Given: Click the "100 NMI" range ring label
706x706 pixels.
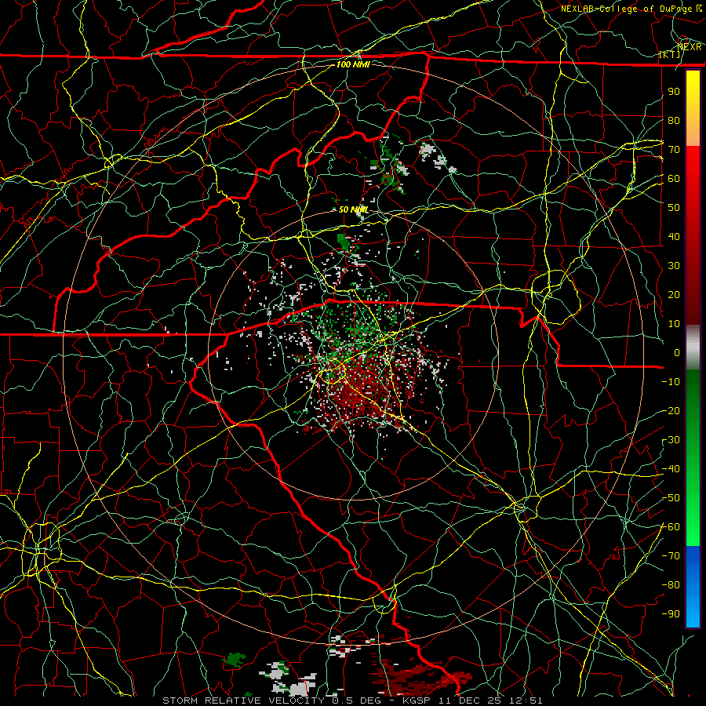Looking at the screenshot, I should tap(353, 64).
